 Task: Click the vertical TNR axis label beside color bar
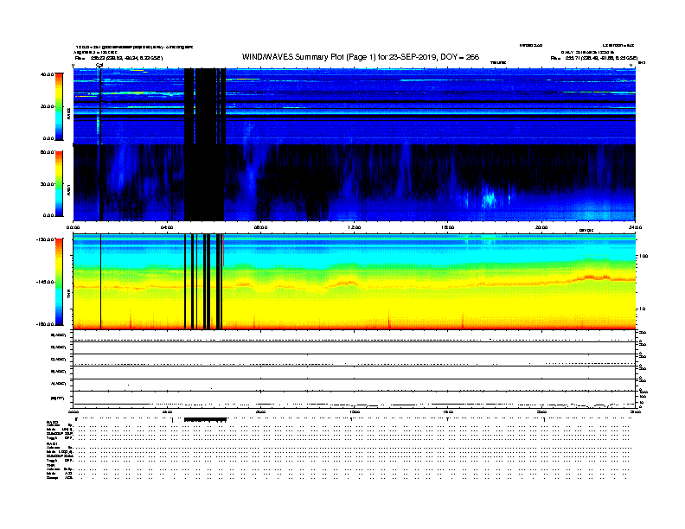point(68,296)
